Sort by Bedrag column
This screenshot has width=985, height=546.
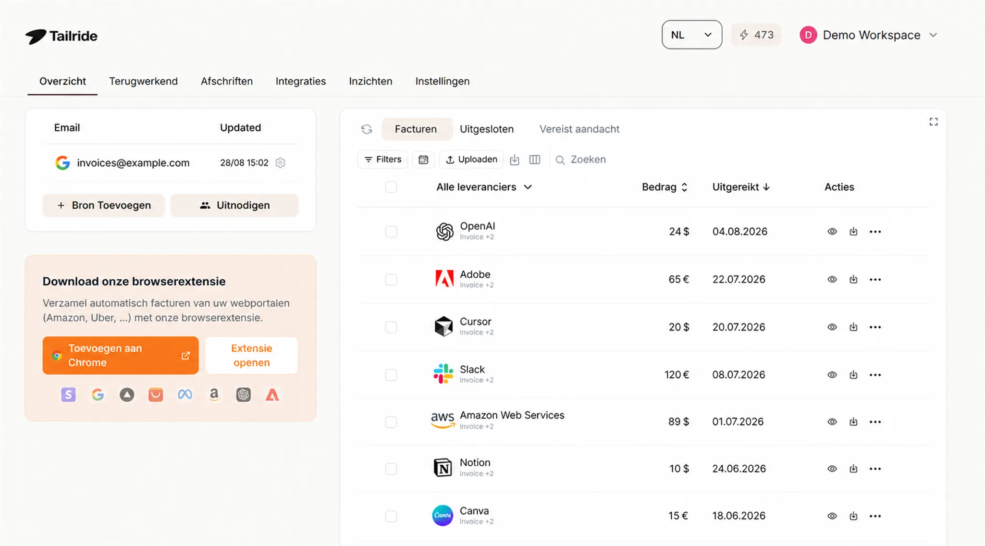pos(665,187)
